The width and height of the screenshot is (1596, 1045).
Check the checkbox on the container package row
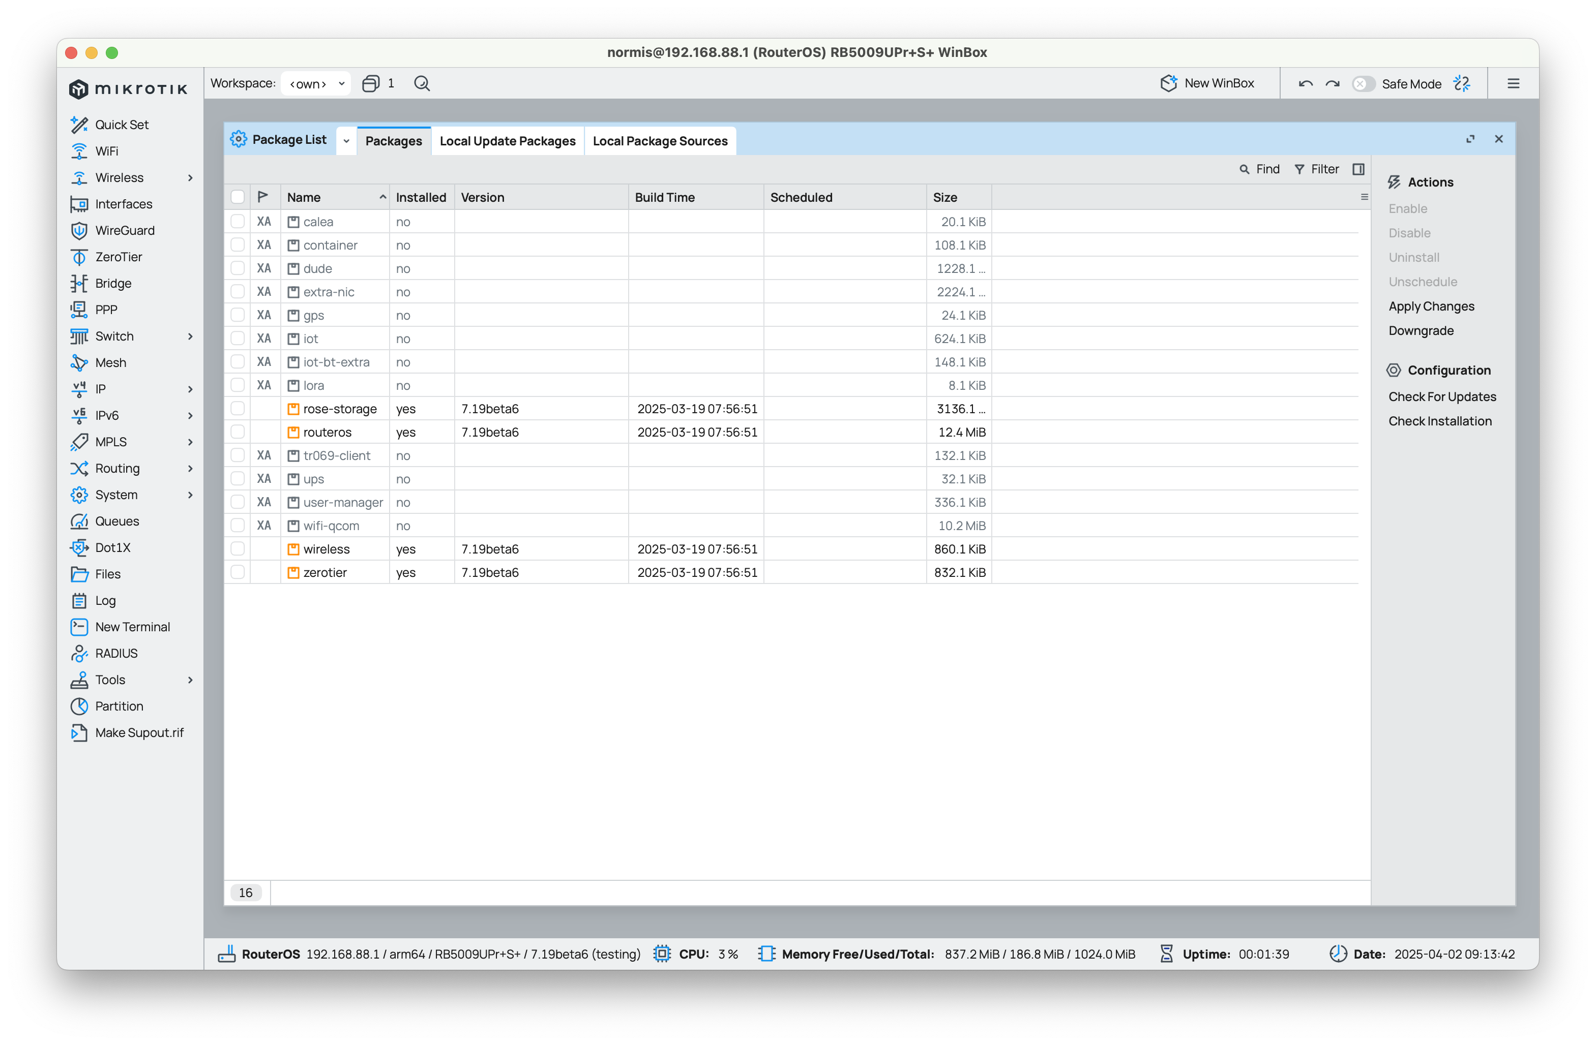point(238,244)
